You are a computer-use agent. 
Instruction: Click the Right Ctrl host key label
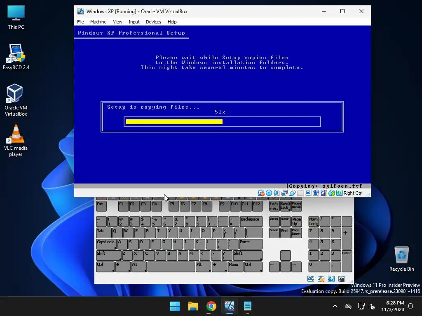pyautogui.click(x=353, y=193)
